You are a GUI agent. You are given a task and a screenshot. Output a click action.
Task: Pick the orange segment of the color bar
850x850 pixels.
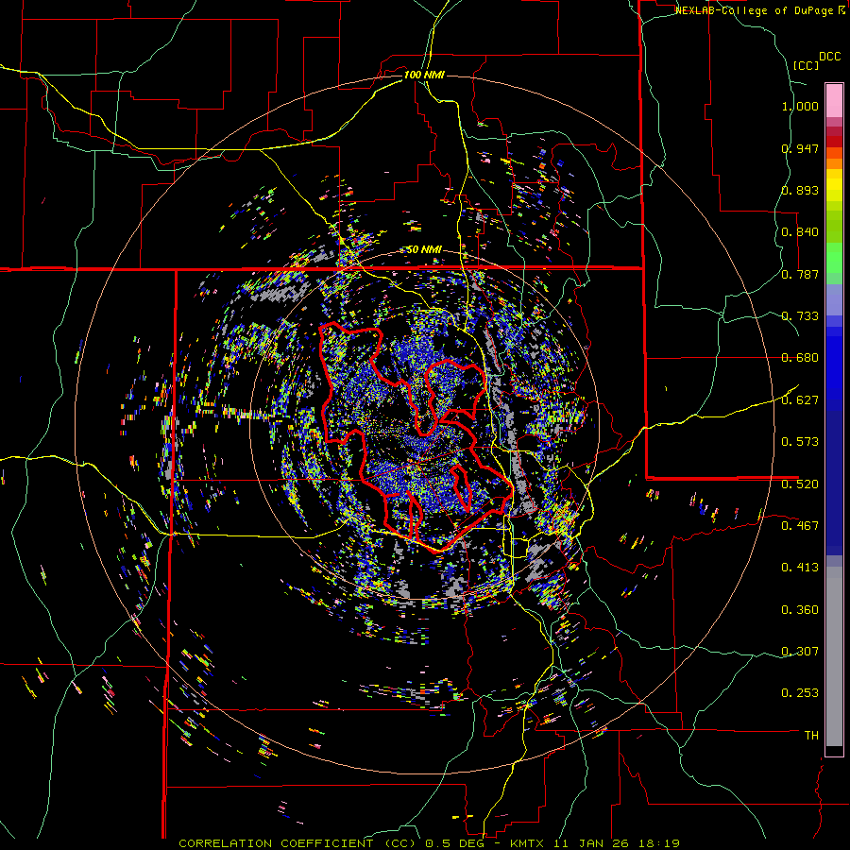(x=834, y=163)
